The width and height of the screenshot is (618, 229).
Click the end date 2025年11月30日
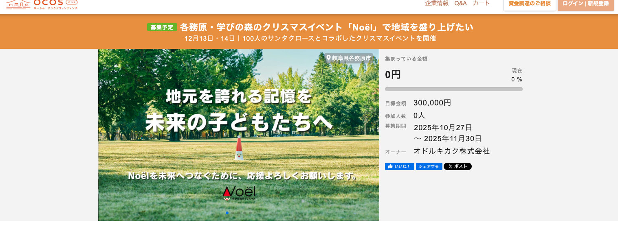(x=453, y=139)
